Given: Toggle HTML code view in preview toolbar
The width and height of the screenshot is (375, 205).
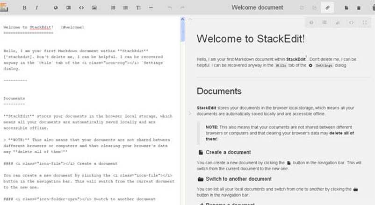Looking at the screenshot, I should pyautogui.click(x=351, y=22).
